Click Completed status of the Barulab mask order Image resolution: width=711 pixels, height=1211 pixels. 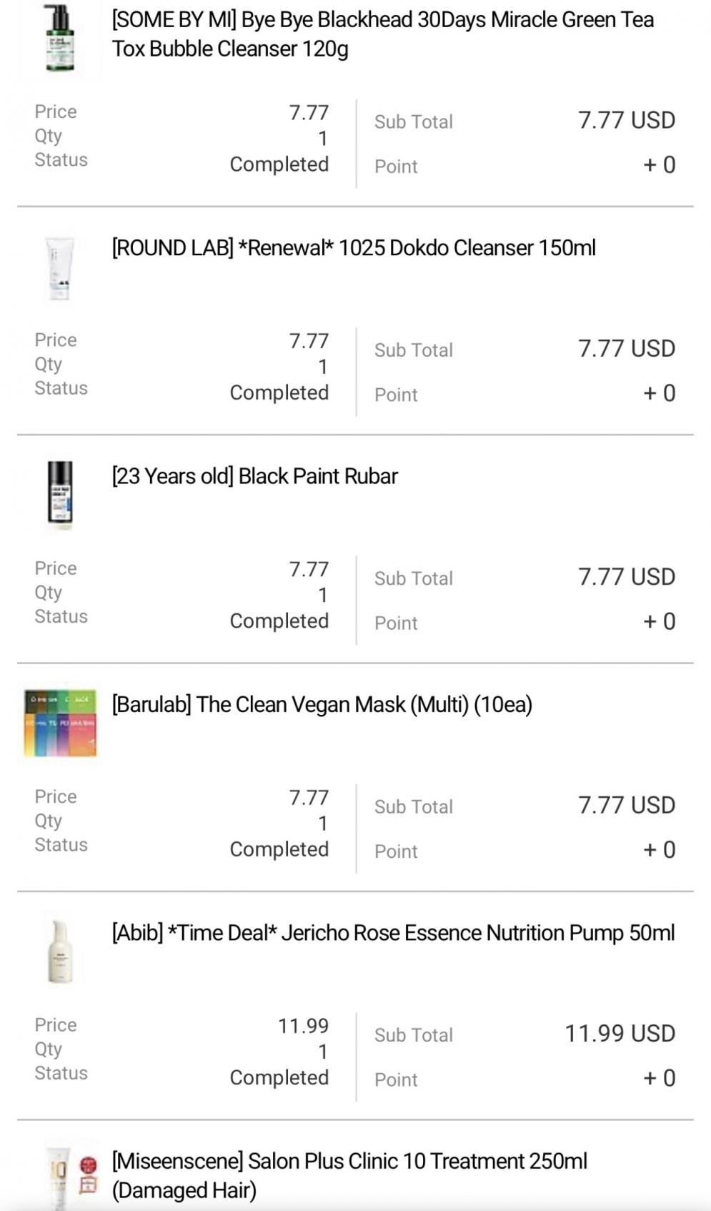click(279, 849)
